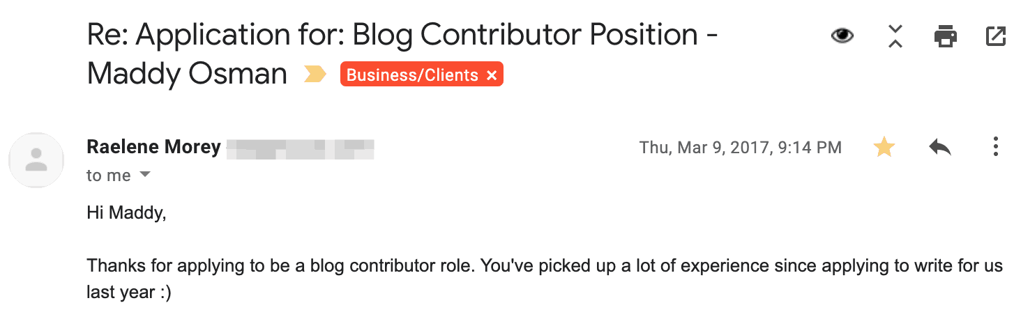Click the "last year :)" line of text
This screenshot has width=1014, height=319.
point(129,293)
